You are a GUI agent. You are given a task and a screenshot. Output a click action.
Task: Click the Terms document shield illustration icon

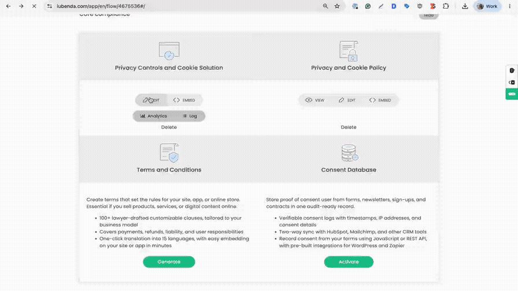[x=169, y=153]
